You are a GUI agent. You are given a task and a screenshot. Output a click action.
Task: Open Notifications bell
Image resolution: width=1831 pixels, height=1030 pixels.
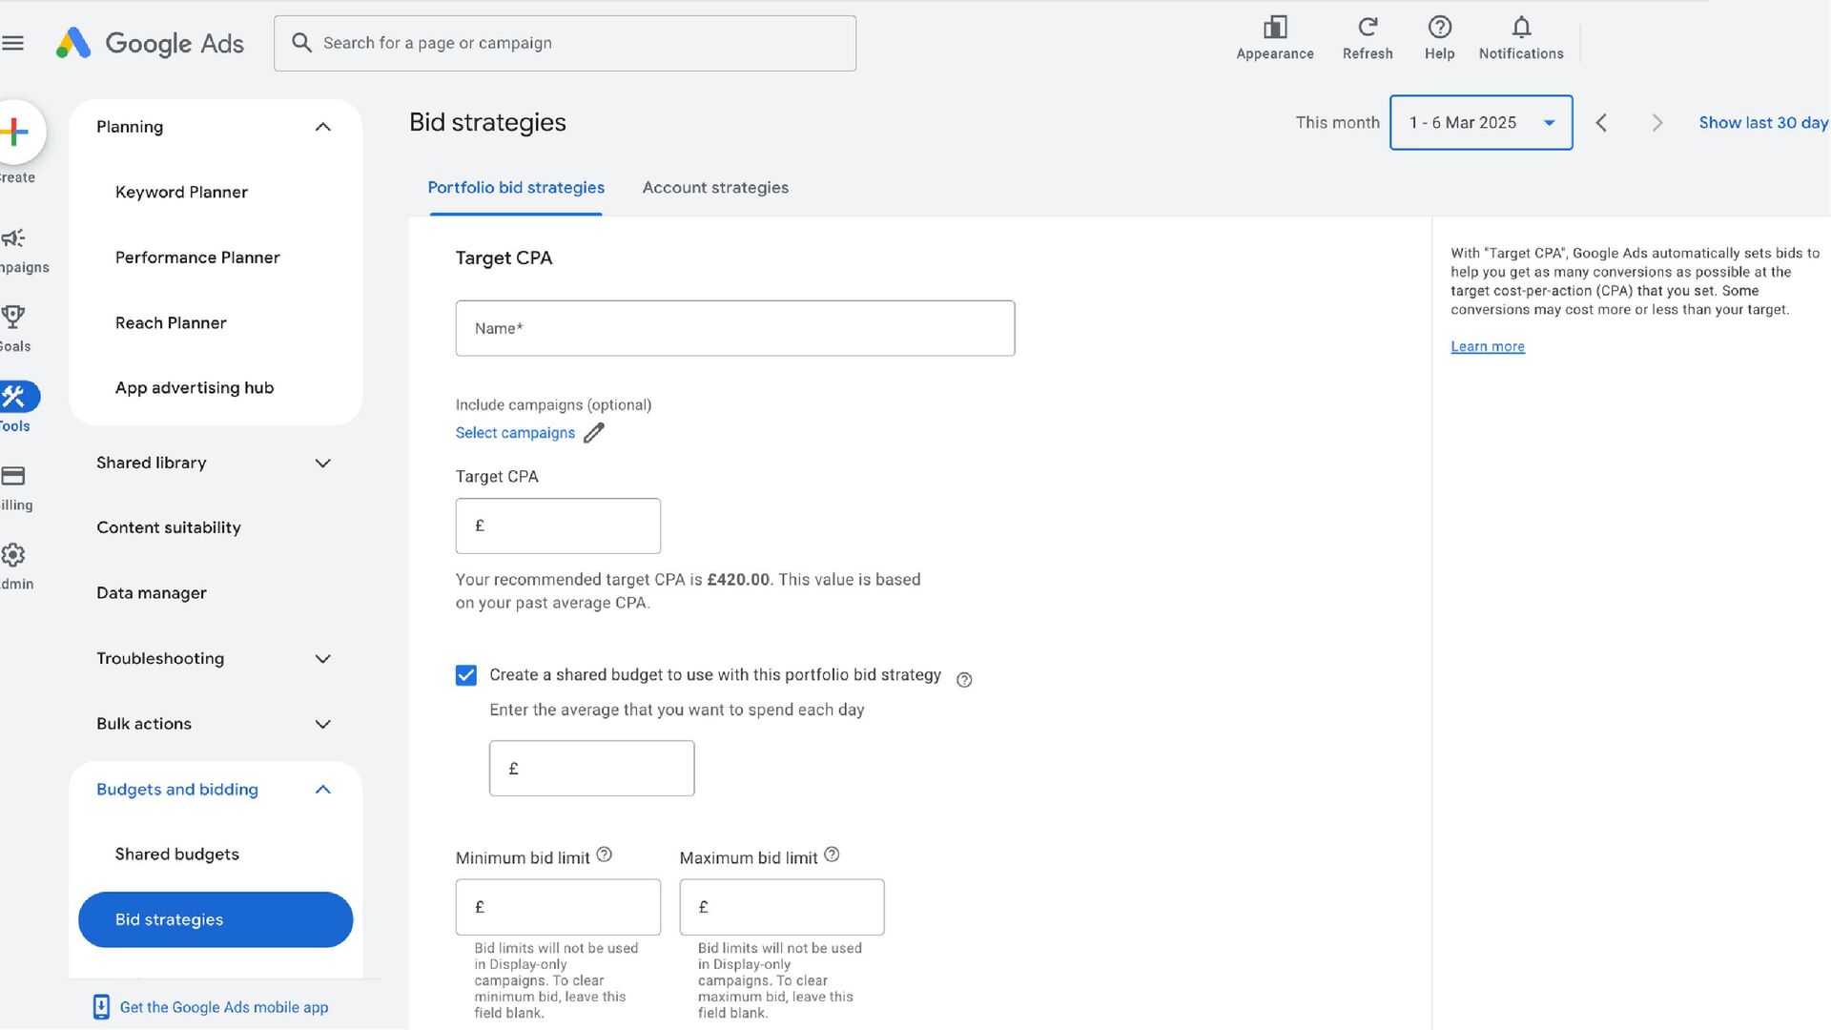click(x=1520, y=28)
